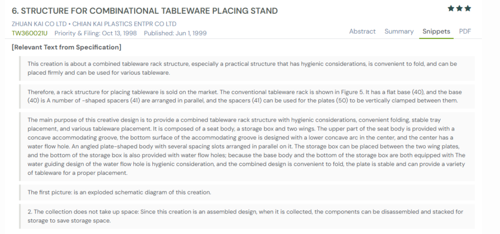Click the first rating star
This screenshot has width=500, height=234.
pos(451,8)
